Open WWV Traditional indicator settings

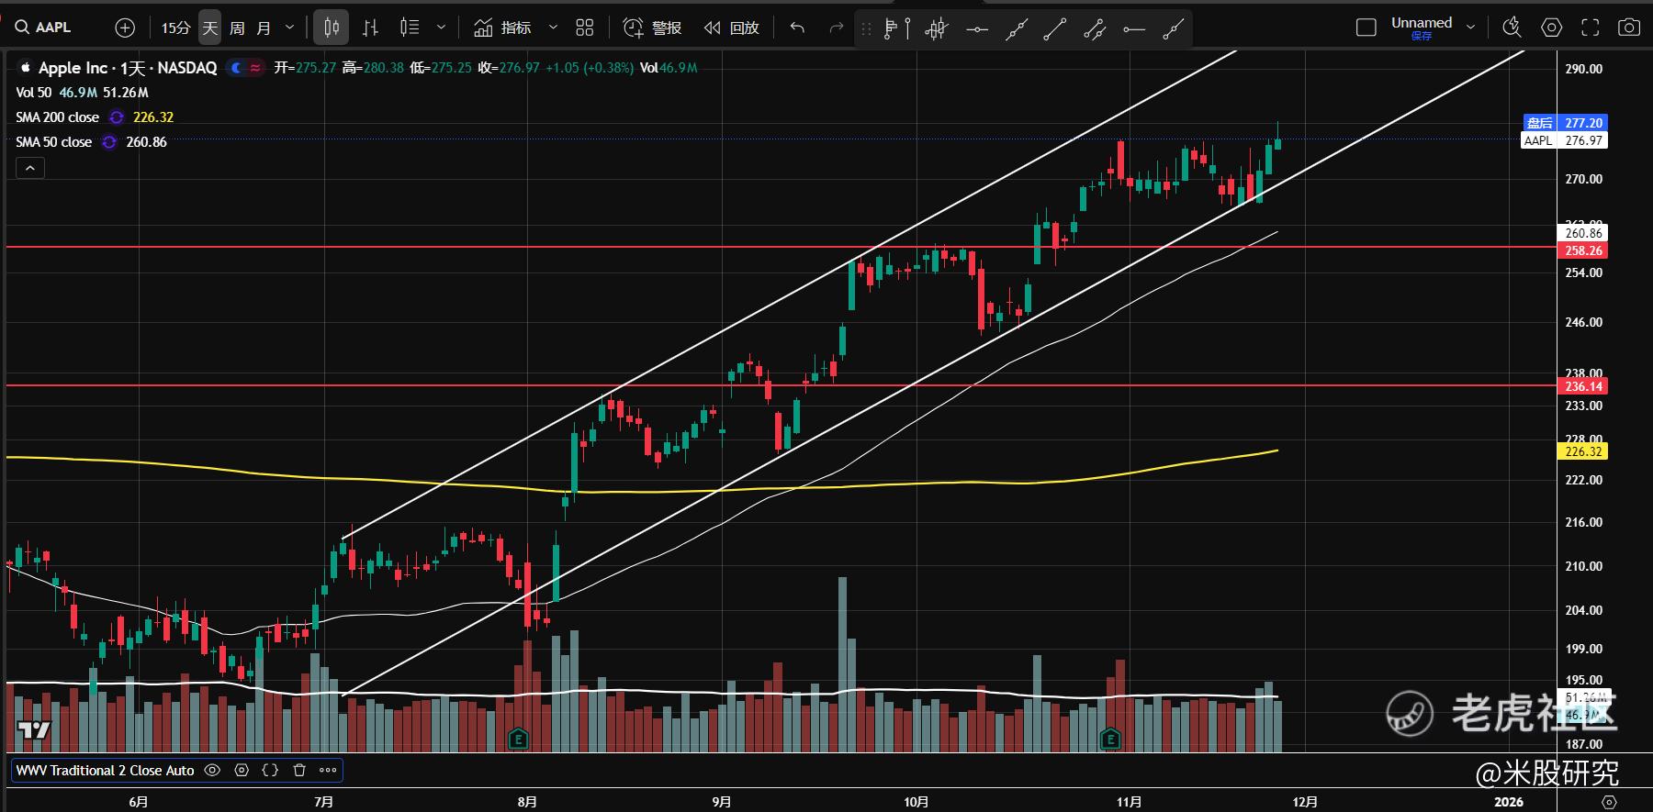(x=242, y=771)
